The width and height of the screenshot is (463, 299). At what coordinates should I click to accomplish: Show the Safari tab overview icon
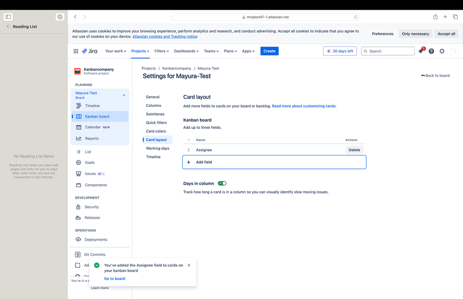pyautogui.click(x=455, y=17)
